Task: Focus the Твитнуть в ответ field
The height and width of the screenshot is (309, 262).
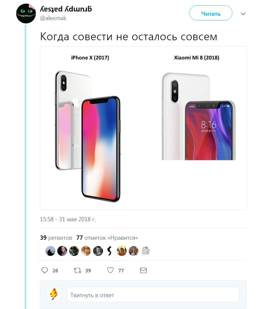Action: tap(153, 295)
